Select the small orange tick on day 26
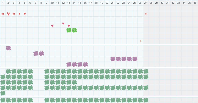The height and width of the screenshot is (103, 198). 140,41
